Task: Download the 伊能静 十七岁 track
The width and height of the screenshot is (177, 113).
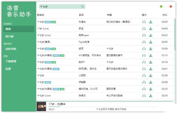Action: [x=150, y=82]
